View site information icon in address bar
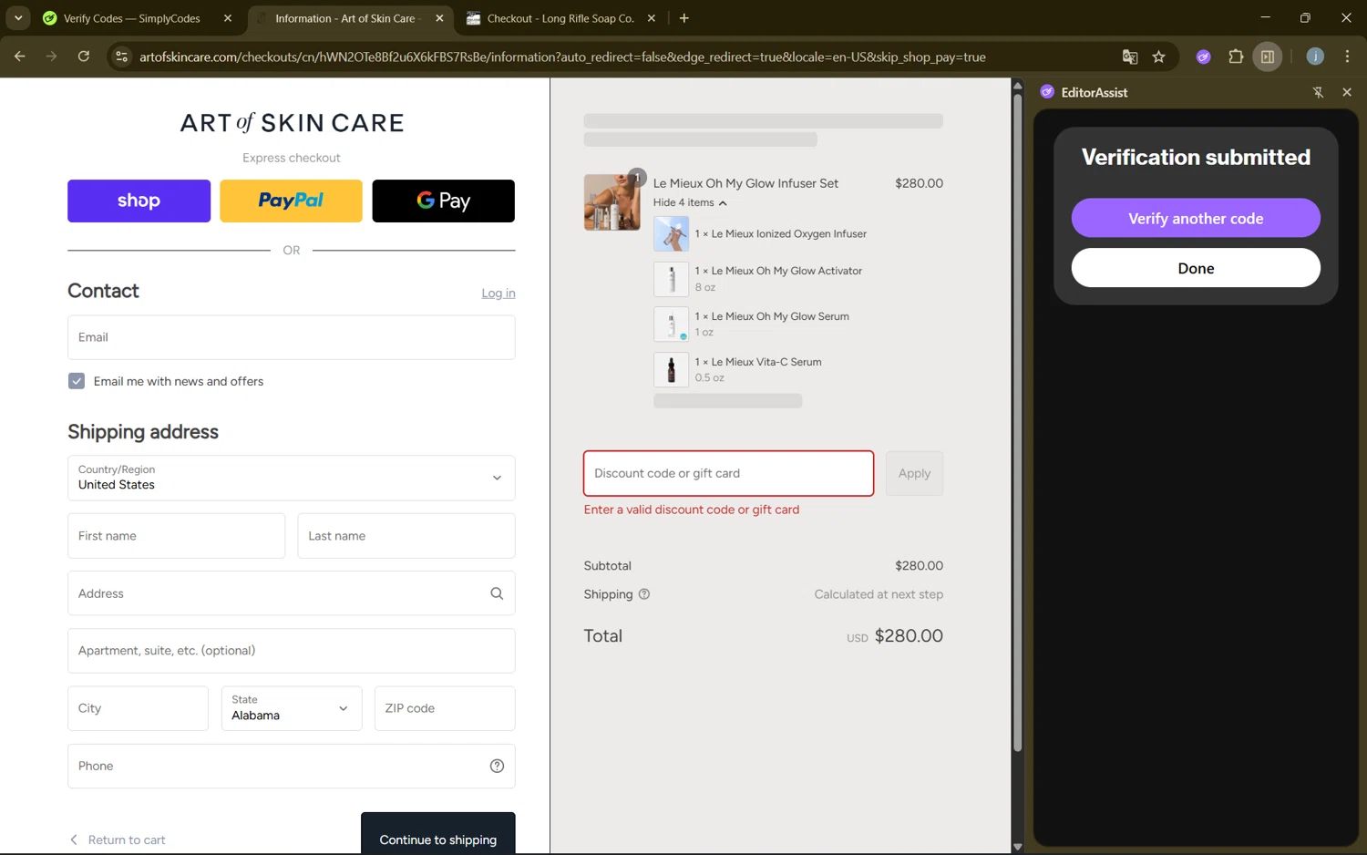 coord(120,57)
